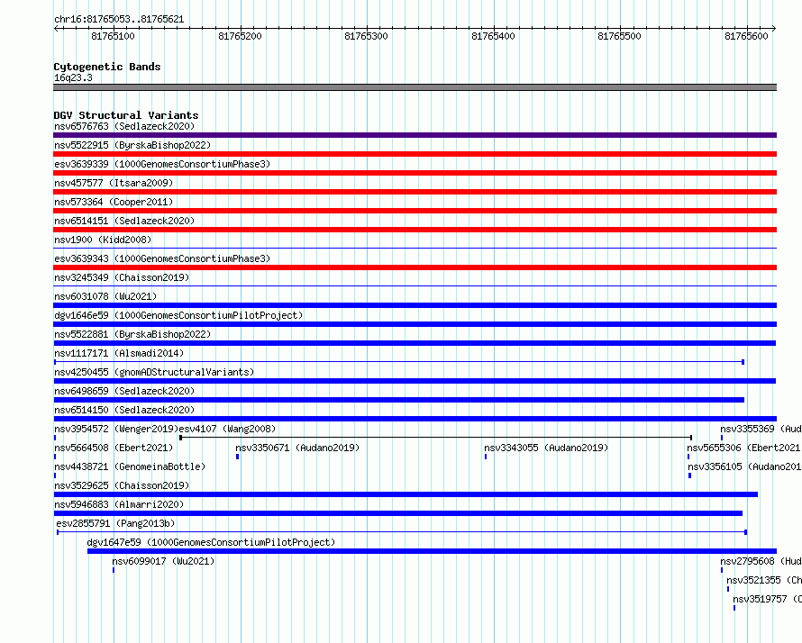Click the blue bar under nsv3529625
Viewport: 802px width, 643px height.
(x=406, y=494)
